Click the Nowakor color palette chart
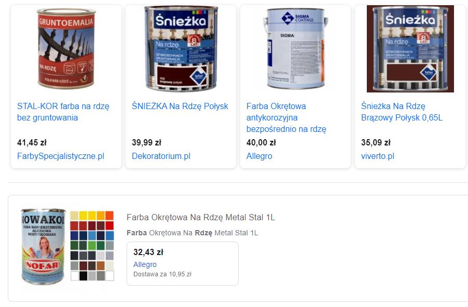468x307 pixels. click(x=91, y=246)
